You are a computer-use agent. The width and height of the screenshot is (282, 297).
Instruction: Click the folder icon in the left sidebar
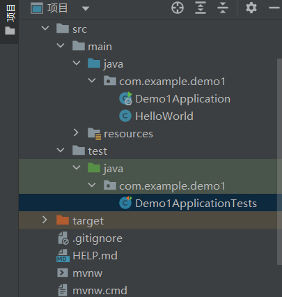(10, 31)
